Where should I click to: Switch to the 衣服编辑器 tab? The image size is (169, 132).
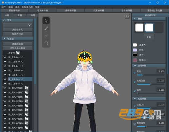pyautogui.click(x=99, y=10)
